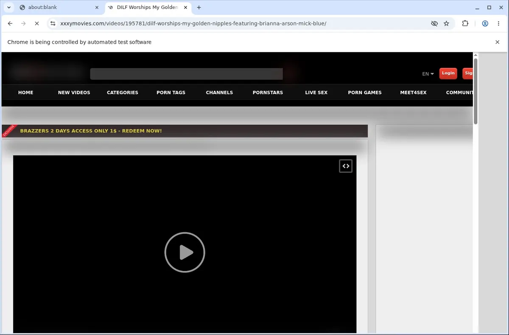Open MEET4SEX menu item
Image resolution: width=509 pixels, height=335 pixels.
(x=414, y=92)
